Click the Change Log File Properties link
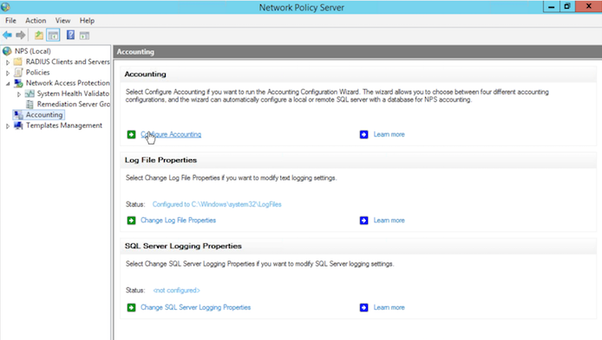 tap(178, 221)
